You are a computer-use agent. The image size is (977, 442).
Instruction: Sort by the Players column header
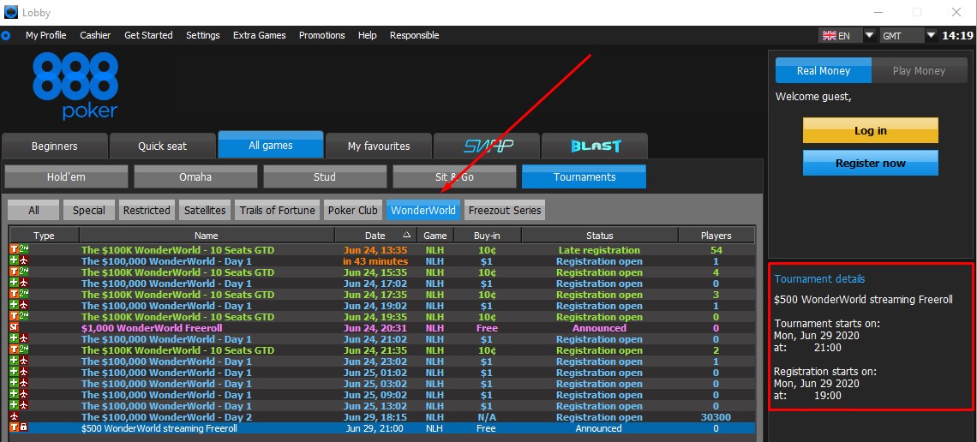click(716, 236)
